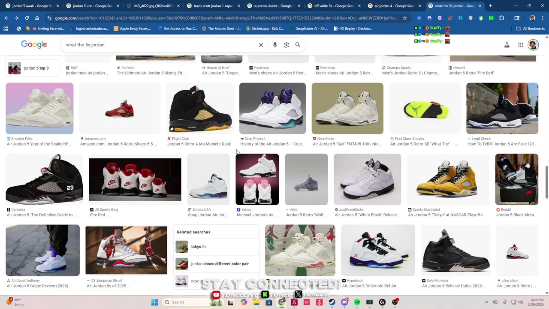Open the Reddit Jordan 5 Black Metallic image

coord(517,179)
